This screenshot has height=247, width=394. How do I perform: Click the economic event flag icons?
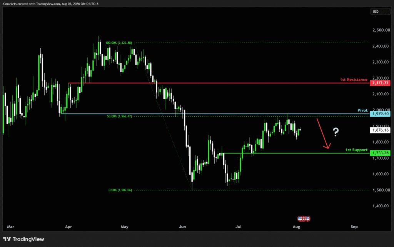click(x=304, y=219)
